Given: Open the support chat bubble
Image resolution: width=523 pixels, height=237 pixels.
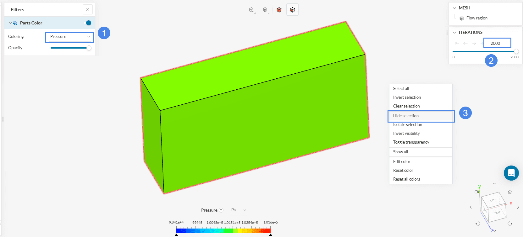Looking at the screenshot, I should pos(511,173).
